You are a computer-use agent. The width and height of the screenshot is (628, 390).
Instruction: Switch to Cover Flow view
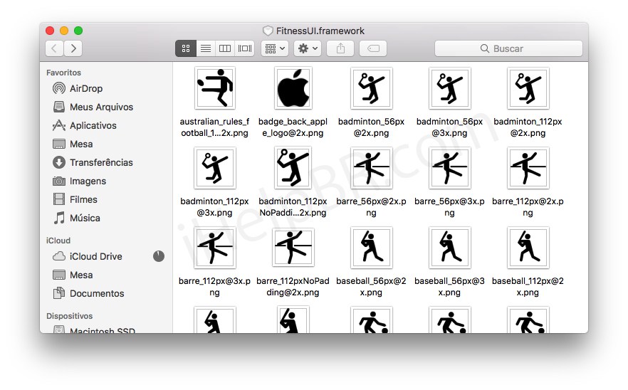tap(245, 48)
